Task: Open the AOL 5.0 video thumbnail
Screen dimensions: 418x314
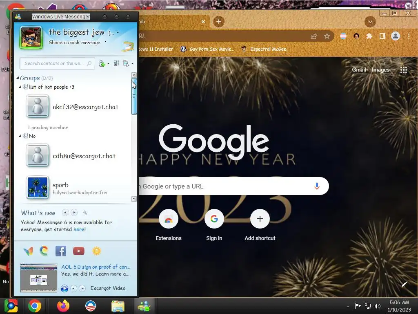Action: click(x=39, y=278)
